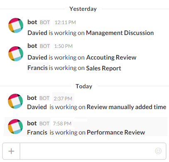Click the Yesterday date divider
The image size is (169, 162).
click(x=83, y=9)
